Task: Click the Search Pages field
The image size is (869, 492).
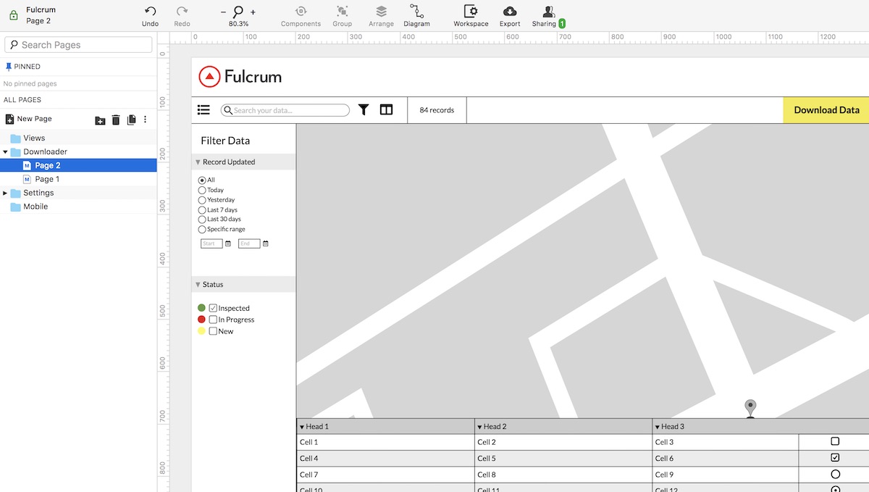Action: click(x=78, y=45)
